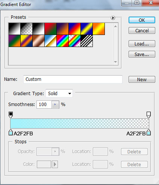Select the right white opacity stop
Viewport: 159px width, 185px height.
coord(148,115)
